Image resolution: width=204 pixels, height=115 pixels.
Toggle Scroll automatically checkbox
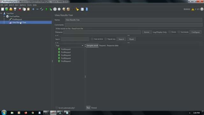tap(57, 108)
